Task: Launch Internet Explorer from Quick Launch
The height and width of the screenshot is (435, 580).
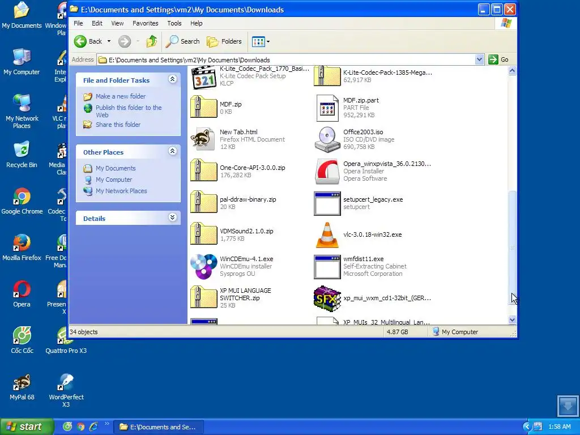Action: 94,427
